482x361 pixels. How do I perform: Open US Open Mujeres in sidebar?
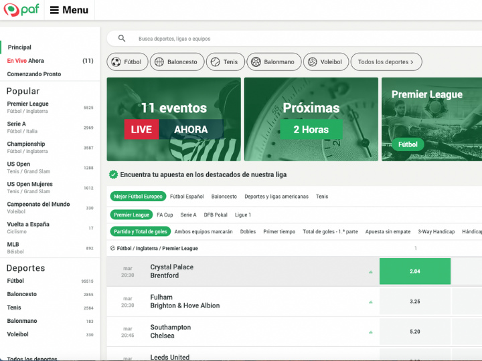click(50, 188)
